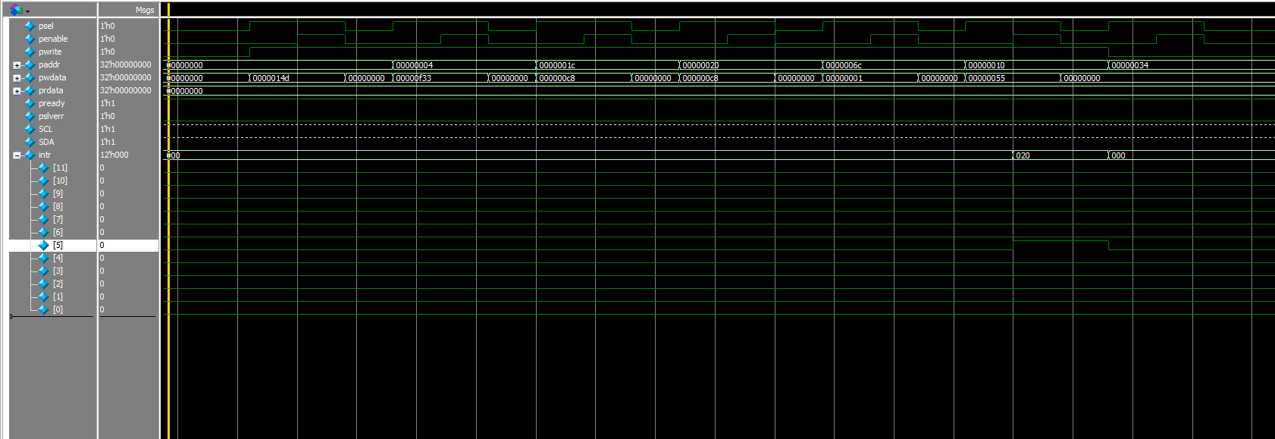Click the pready signal diamond icon
Screen dimensions: 1275x439
tap(30, 103)
